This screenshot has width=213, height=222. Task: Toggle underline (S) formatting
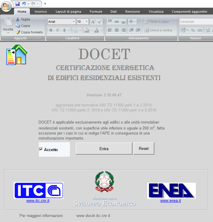click(x=64, y=30)
